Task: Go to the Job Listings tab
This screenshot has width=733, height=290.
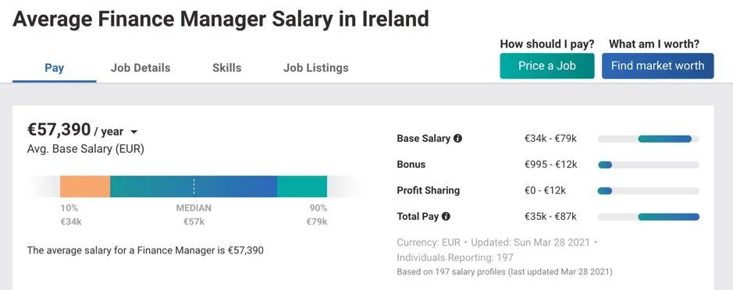Action: (316, 68)
